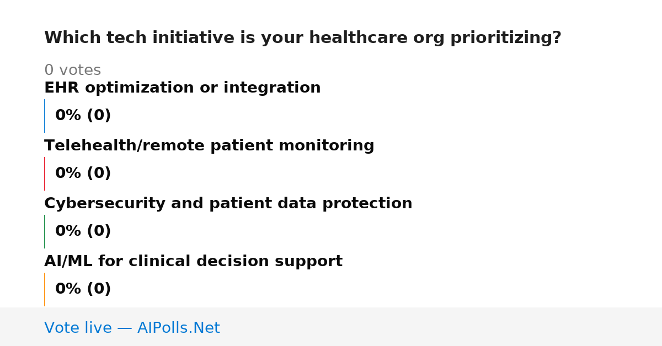
Task: Choose Cybersecurity and patient data protection
Action: (228, 203)
